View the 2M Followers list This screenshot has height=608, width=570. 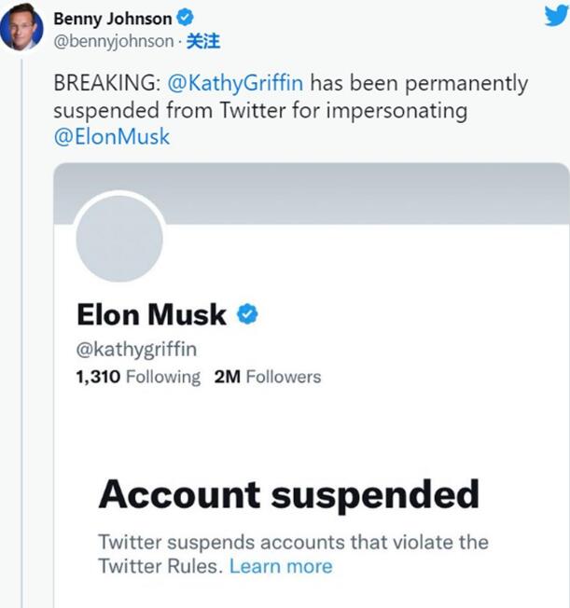tap(267, 377)
